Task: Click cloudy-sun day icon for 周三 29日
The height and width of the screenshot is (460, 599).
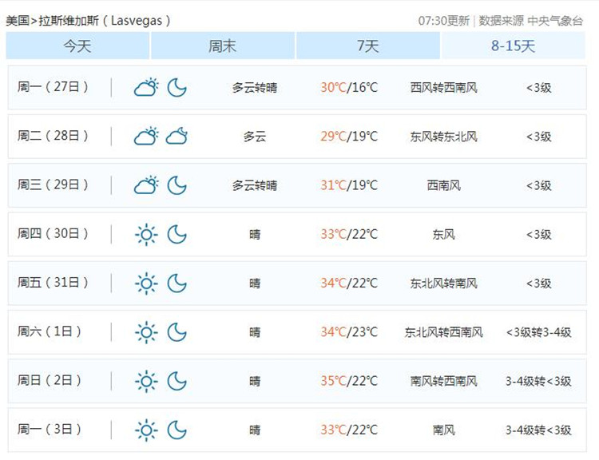Action: [146, 185]
